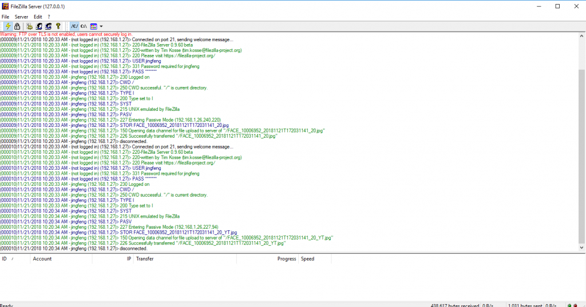Viewport: 586px width, 307px height.
Task: Click the Ready status bar text
Action: coord(6,305)
